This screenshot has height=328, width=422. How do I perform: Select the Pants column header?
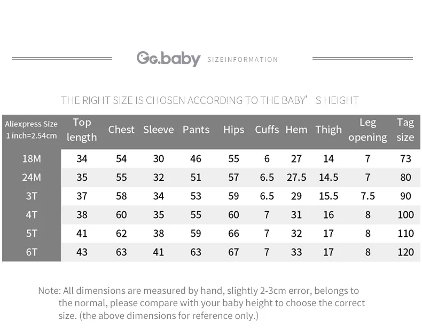click(x=196, y=130)
